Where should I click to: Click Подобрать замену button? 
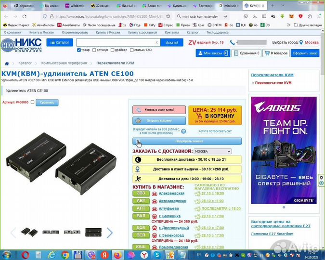[187, 141]
